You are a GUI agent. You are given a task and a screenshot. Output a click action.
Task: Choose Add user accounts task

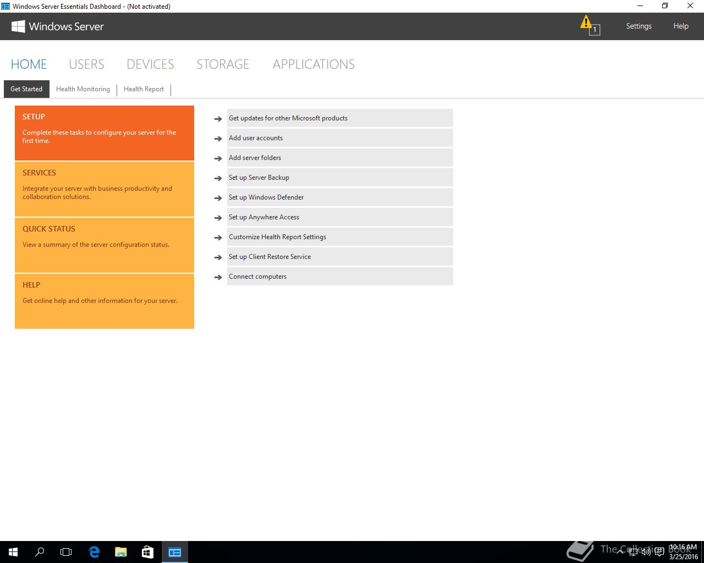(x=340, y=138)
